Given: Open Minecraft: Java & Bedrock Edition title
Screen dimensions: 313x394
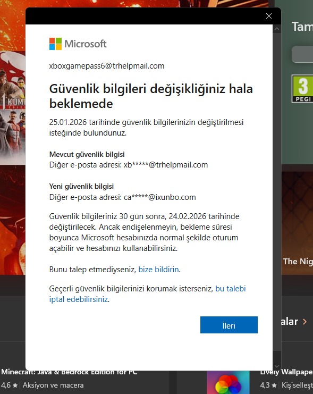Looking at the screenshot, I should [x=69, y=372].
